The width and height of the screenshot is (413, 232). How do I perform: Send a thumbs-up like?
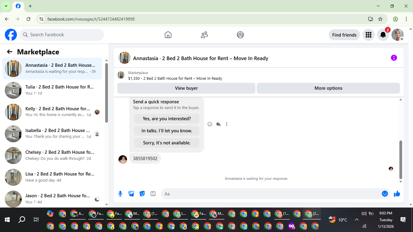(397, 194)
